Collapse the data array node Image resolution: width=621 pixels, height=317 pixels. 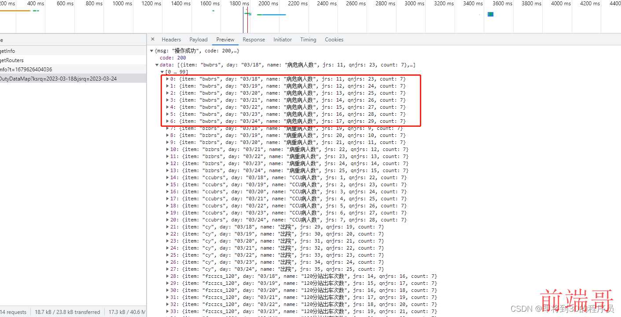coord(157,65)
